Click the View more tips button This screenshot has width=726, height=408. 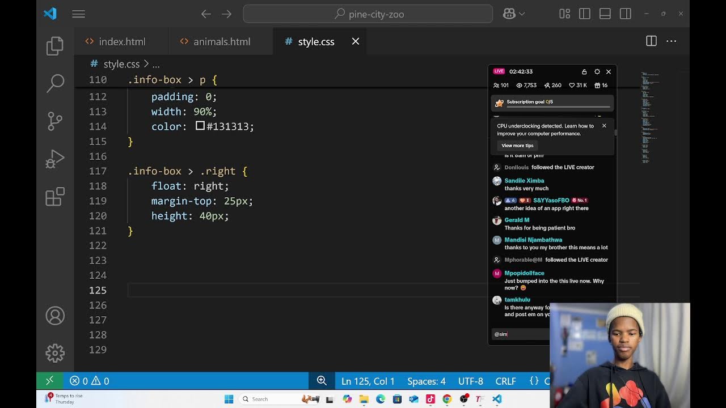tap(517, 146)
